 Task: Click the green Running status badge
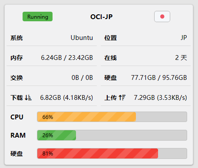37,16
